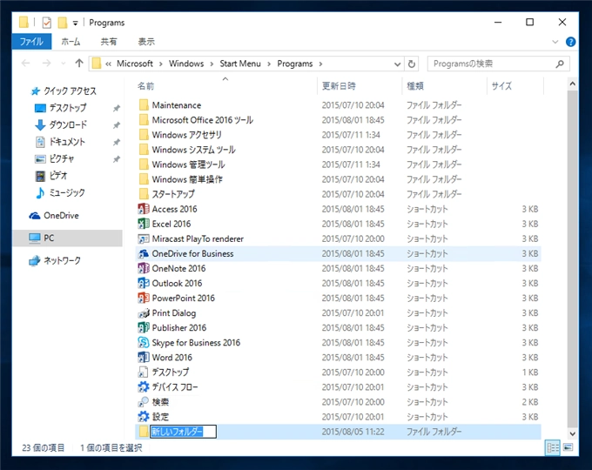This screenshot has width=592, height=470.
Task: Expand breadcrumb chevron after Start Menu
Action: point(269,64)
